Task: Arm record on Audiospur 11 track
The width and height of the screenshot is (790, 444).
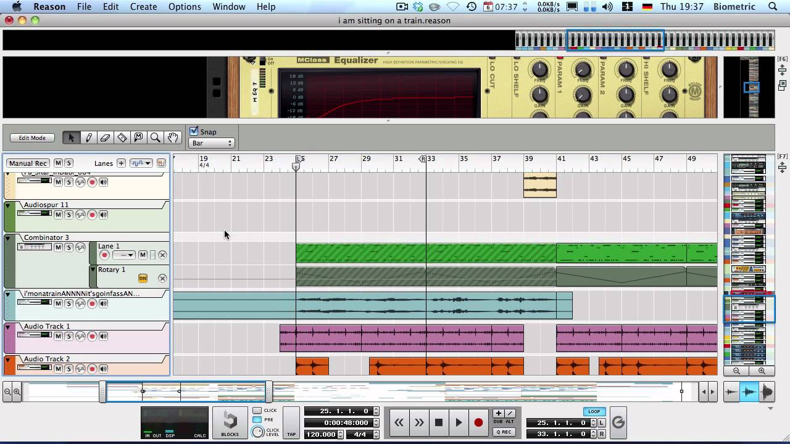Action: pyautogui.click(x=92, y=215)
